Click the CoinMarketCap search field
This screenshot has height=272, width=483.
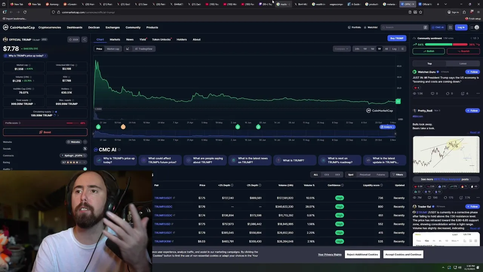coord(404,27)
